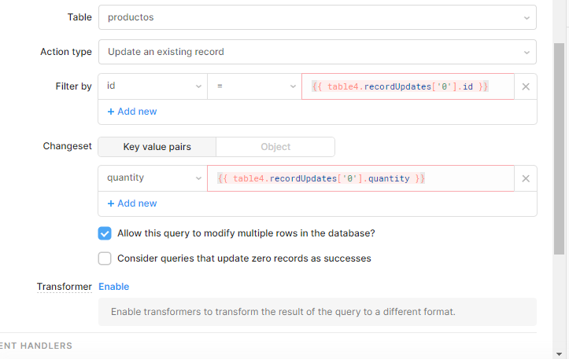The width and height of the screenshot is (569, 359).
Task: Switch Changeset to Object mode
Action: point(275,147)
